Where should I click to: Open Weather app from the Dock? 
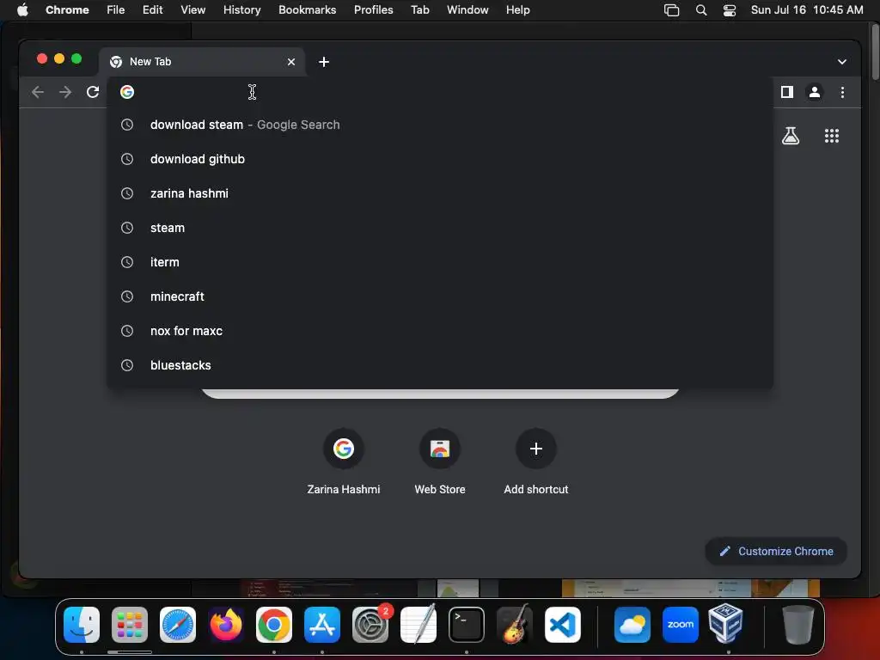(x=632, y=625)
